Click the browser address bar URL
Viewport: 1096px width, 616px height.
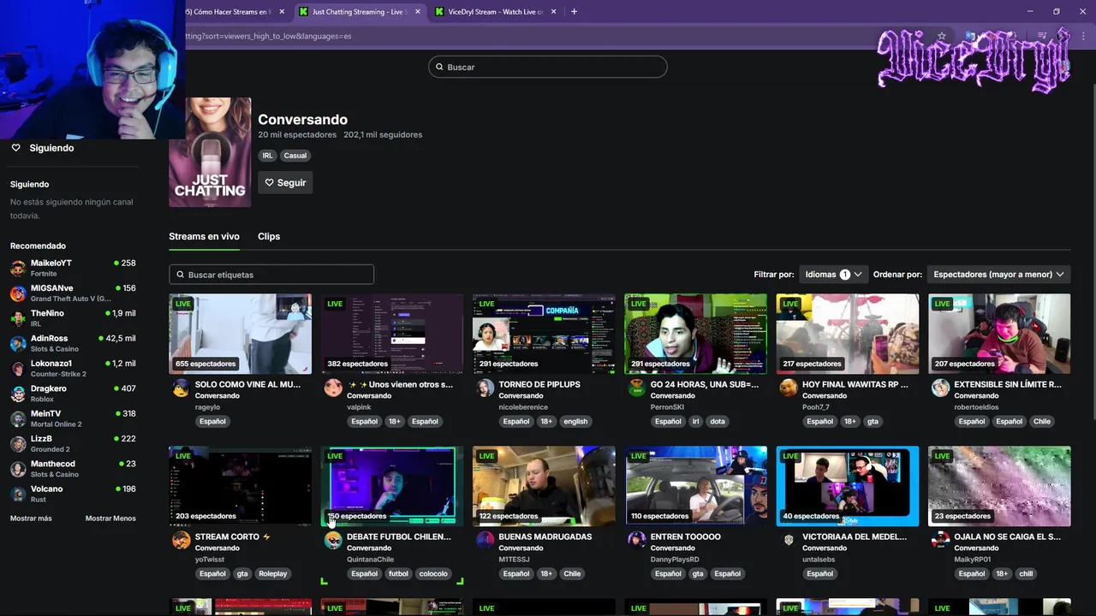268,36
